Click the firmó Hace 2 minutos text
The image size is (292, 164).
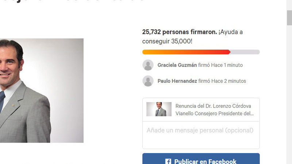[x=222, y=81]
